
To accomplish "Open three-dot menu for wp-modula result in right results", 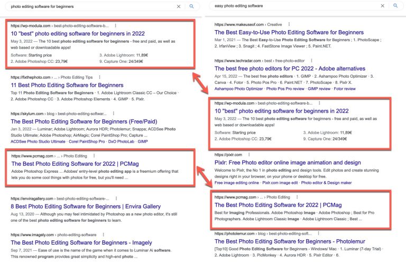I will (x=318, y=104).
